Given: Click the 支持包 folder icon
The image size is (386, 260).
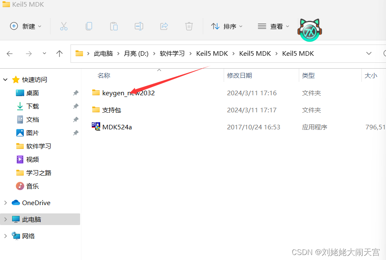Looking at the screenshot, I should [x=96, y=109].
